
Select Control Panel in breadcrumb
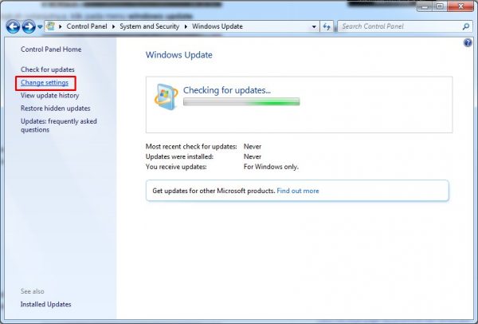pos(87,26)
